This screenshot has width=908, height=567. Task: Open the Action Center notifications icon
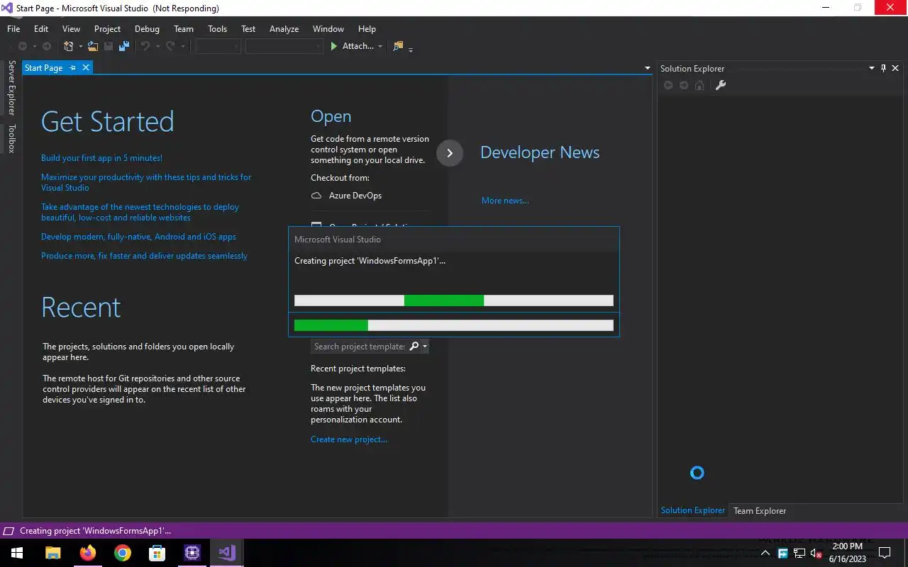(885, 553)
